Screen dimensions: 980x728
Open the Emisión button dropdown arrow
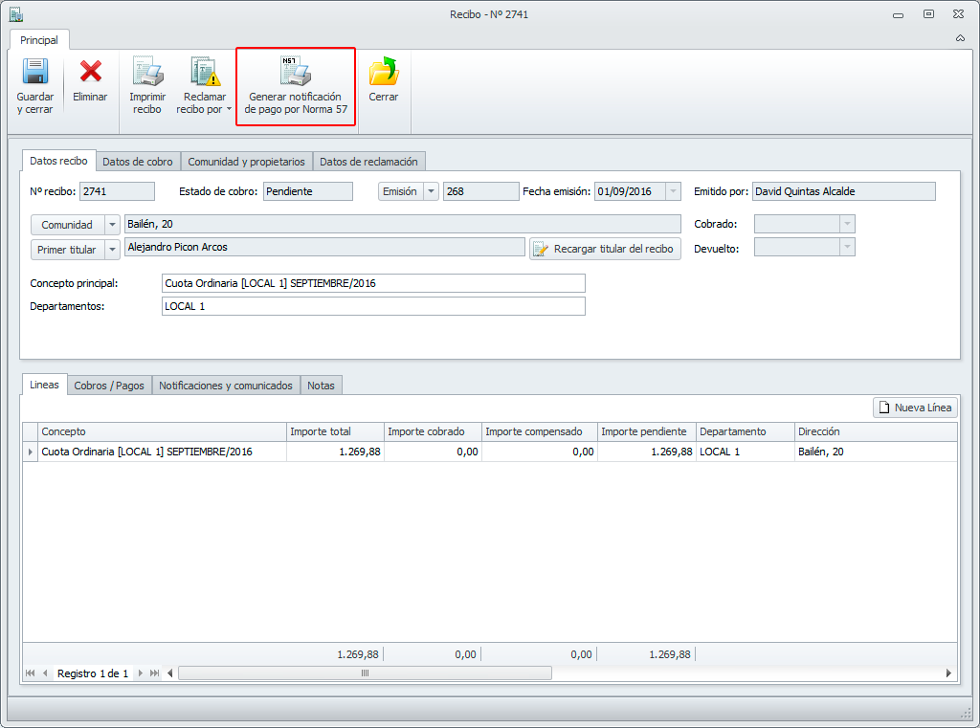tap(432, 192)
